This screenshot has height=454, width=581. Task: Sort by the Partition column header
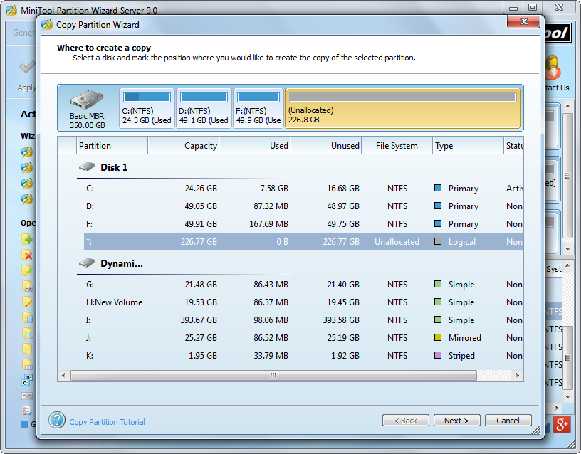point(112,146)
